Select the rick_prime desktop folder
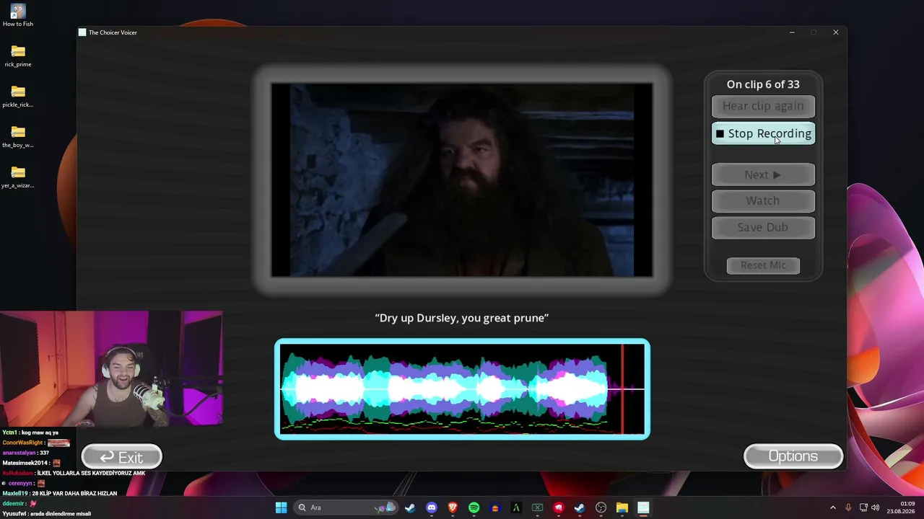The height and width of the screenshot is (519, 924). tap(18, 56)
